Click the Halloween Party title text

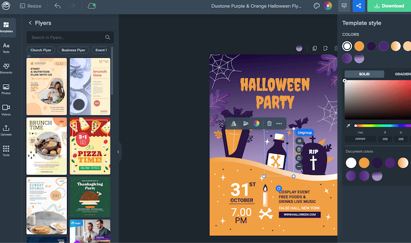[x=275, y=93]
